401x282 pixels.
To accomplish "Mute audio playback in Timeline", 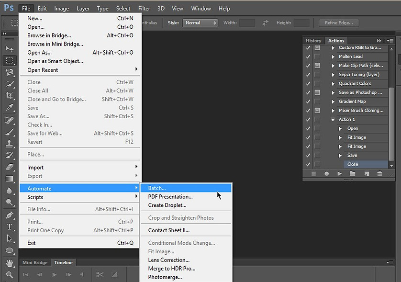I will coord(82,275).
